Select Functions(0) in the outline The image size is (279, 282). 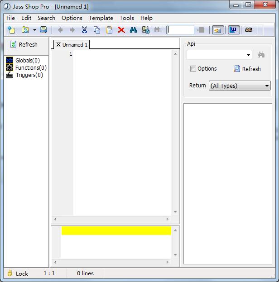pyautogui.click(x=31, y=67)
